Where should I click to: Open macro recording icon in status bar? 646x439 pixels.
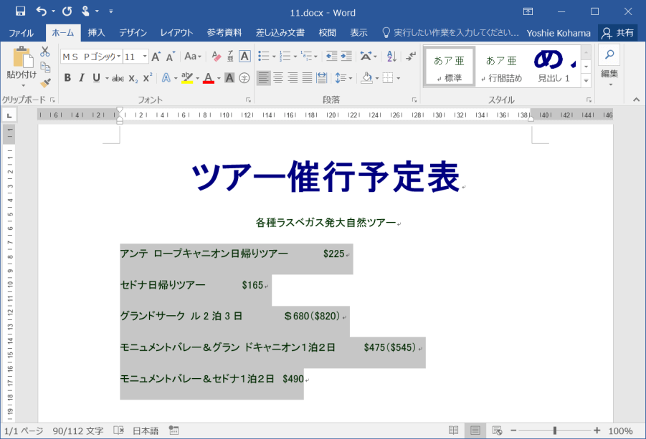point(174,430)
